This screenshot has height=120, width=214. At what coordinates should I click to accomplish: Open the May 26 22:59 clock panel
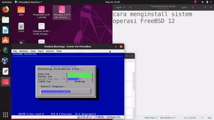[x=112, y=2]
